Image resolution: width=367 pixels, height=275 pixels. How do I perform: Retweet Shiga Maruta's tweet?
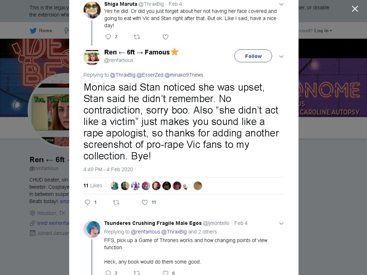coord(137,37)
